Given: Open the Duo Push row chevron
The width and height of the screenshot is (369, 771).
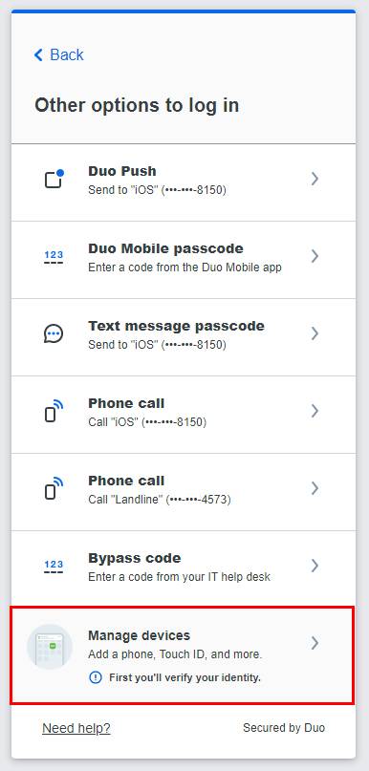Looking at the screenshot, I should [x=315, y=179].
